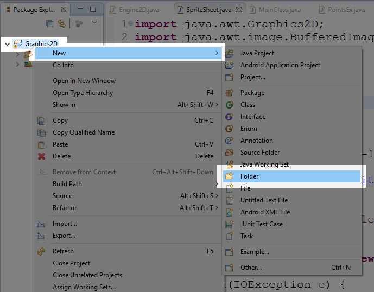Click the Copy menu icon
374x292 pixels.
tap(41, 120)
